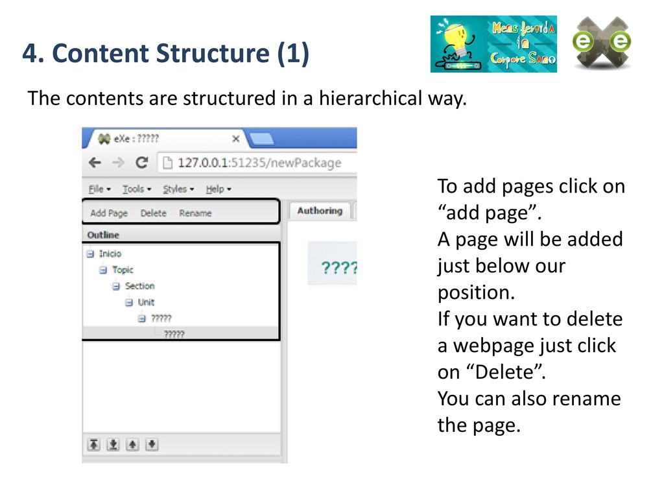Click the Rename button
Image resolution: width=664 pixels, height=498 pixels.
pyautogui.click(x=195, y=213)
